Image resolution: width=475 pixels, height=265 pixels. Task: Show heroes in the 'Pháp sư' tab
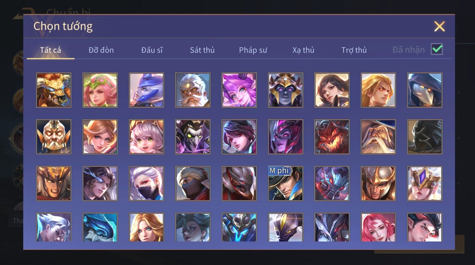[253, 50]
